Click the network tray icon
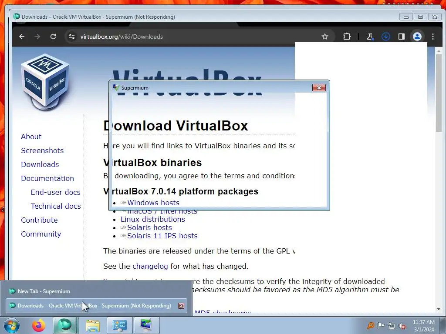446x334 pixels. pyautogui.click(x=392, y=326)
